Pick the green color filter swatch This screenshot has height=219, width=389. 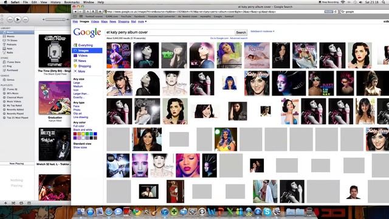(x=87, y=134)
